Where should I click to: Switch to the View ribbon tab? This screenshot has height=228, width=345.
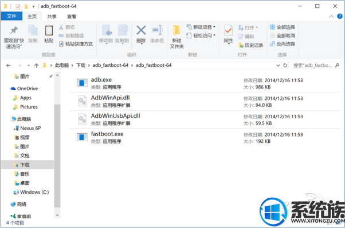coord(72,17)
